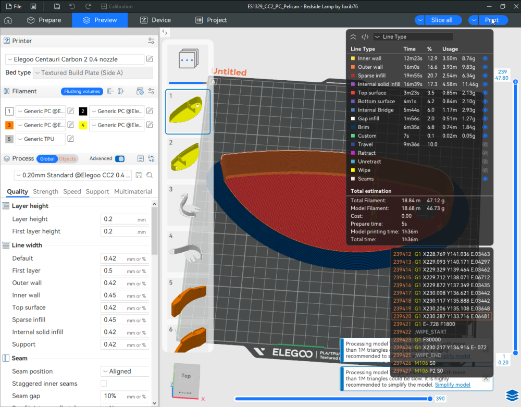This screenshot has height=407, width=521.
Task: Collapse the Line Type legend panel
Action: (x=353, y=37)
